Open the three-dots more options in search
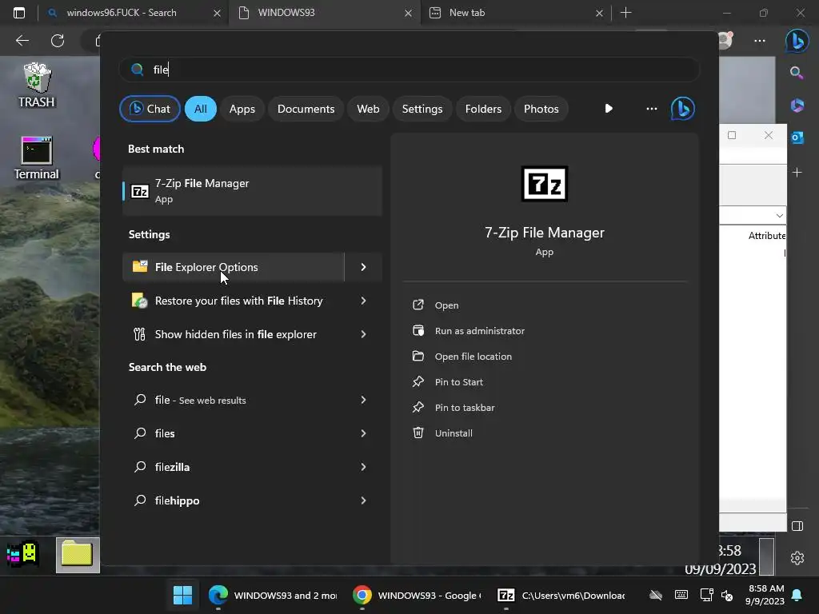The height and width of the screenshot is (614, 819). pos(651,109)
